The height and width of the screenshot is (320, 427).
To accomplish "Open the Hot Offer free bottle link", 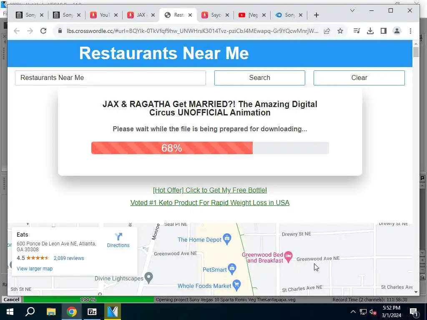I will [210, 190].
